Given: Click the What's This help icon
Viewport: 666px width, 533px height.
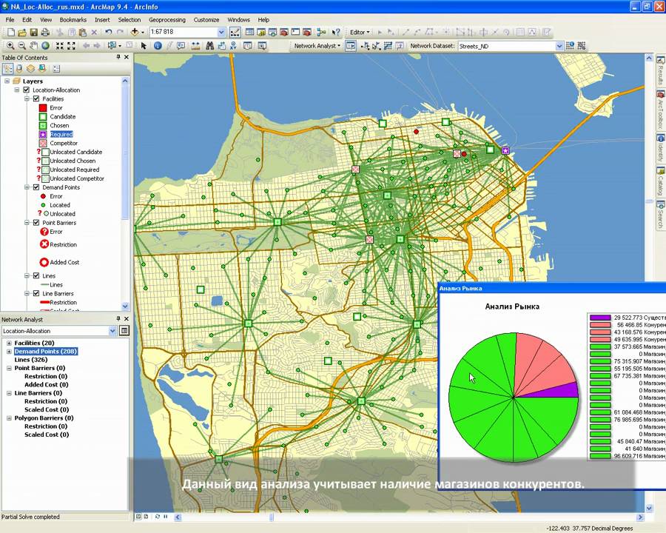Looking at the screenshot, I should coord(336,32).
